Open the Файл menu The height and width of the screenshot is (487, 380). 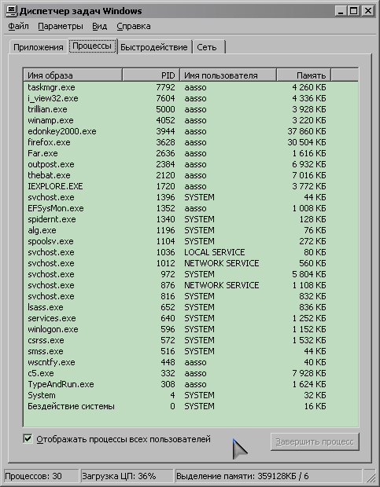18,26
